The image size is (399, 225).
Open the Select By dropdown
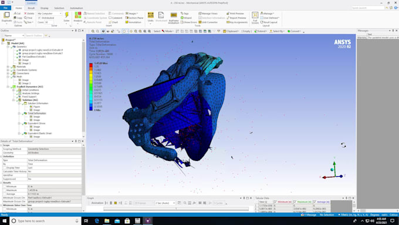(x=277, y=31)
